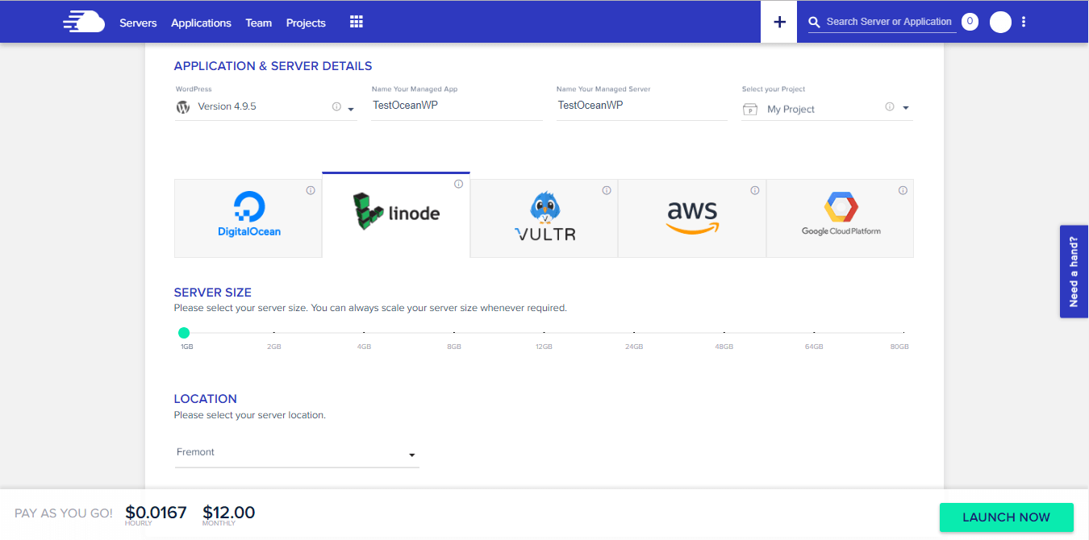Image resolution: width=1089 pixels, height=540 pixels.
Task: Select Google Cloud Platform provider
Action: [x=841, y=218]
